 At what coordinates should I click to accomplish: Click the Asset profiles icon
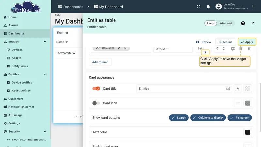point(8,91)
